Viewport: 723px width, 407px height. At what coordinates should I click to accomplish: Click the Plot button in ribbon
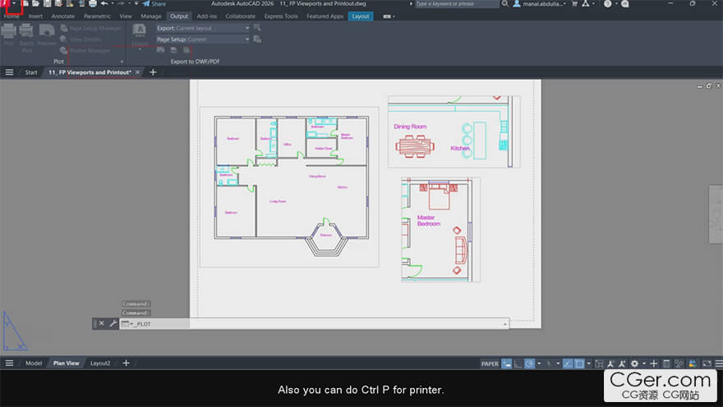9,34
